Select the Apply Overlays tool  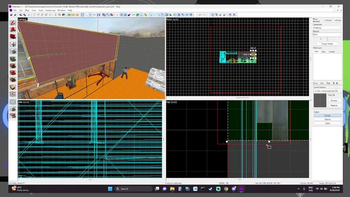13,80
